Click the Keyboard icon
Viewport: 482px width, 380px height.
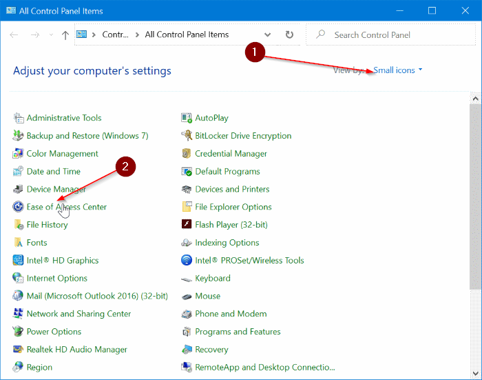tap(187, 279)
